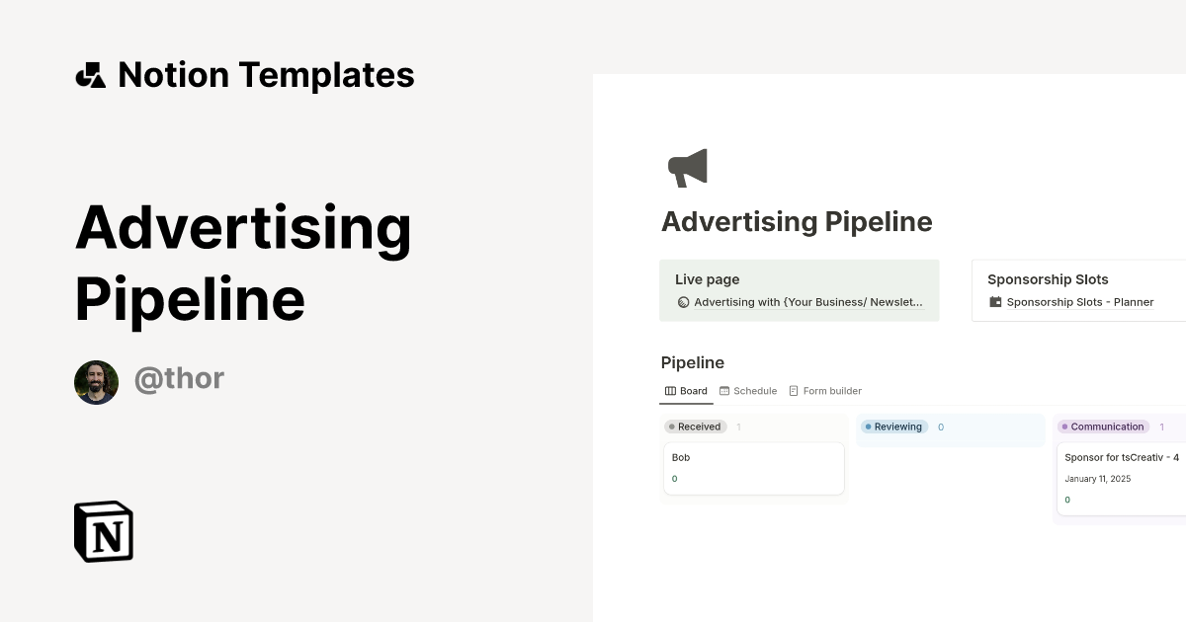1186x622 pixels.
Task: Click the globe icon next to the live page link
Action: coord(683,302)
